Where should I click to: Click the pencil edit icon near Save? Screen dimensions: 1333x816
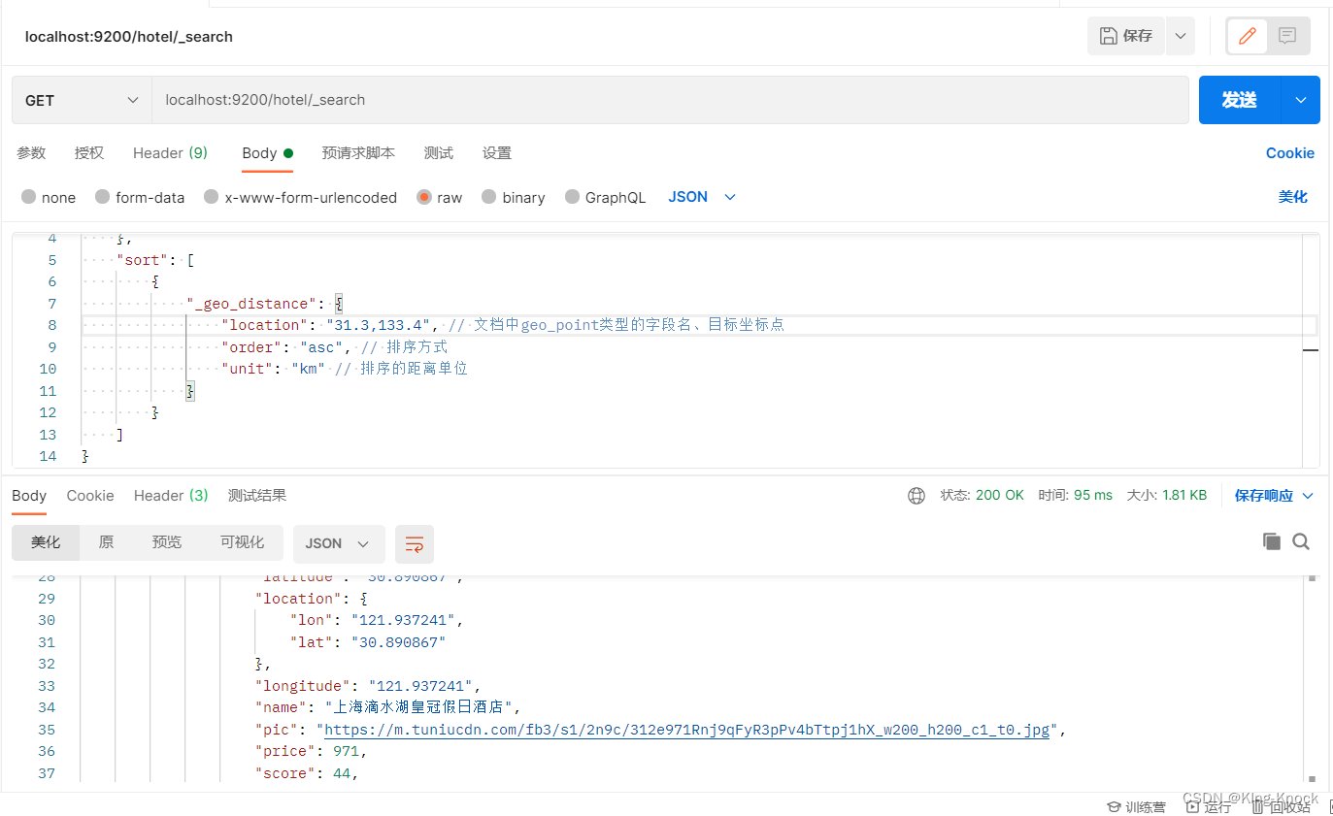[x=1248, y=36]
